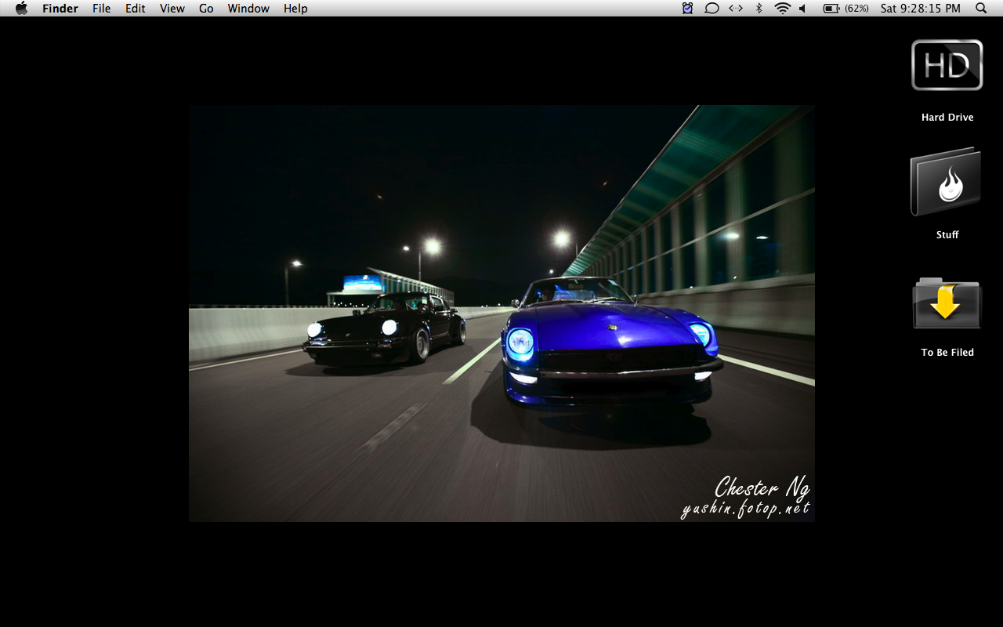Open the Go menu
The width and height of the screenshot is (1003, 627).
pos(206,9)
